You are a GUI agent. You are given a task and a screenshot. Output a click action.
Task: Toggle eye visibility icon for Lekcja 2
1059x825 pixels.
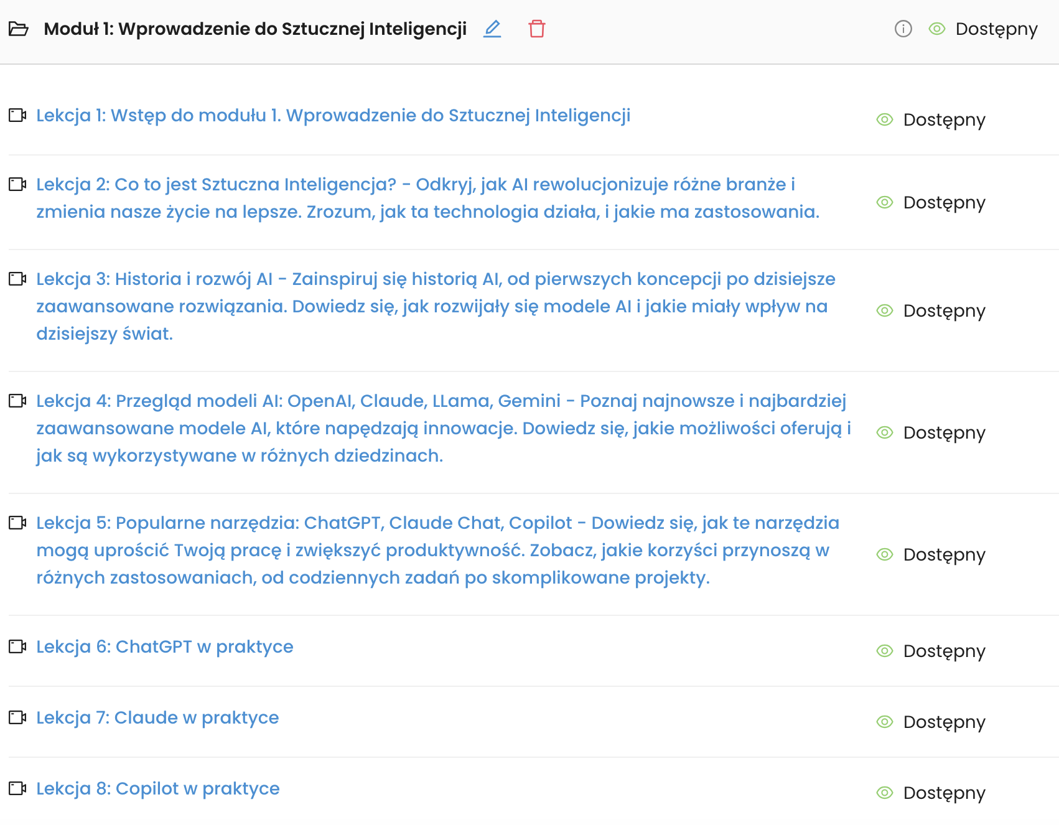coord(885,202)
